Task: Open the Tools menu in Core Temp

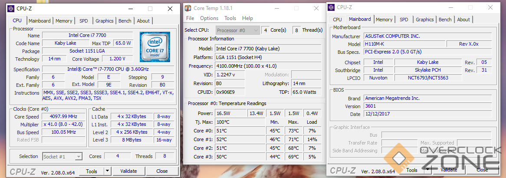Action: (230, 18)
